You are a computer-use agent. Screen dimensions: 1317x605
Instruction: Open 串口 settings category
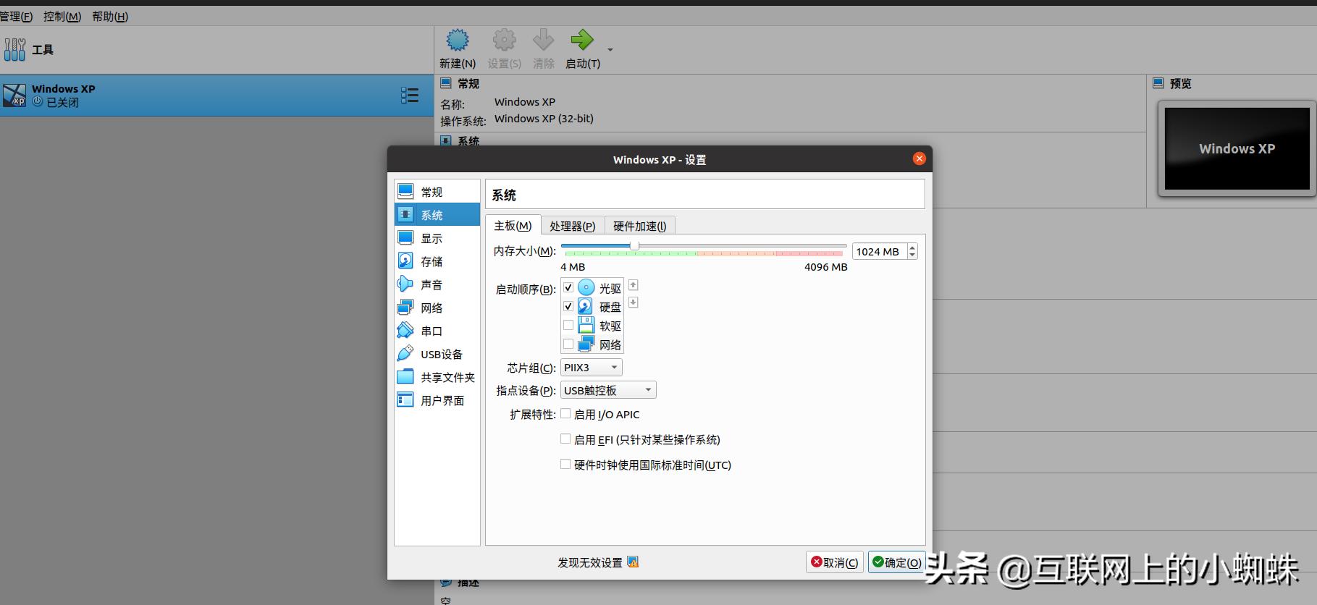tap(437, 331)
